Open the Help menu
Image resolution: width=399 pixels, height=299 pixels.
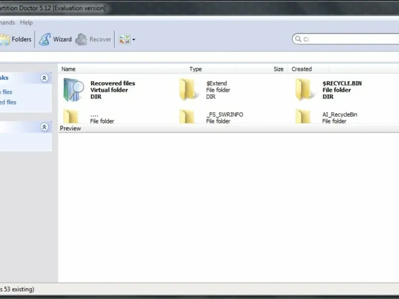pos(26,22)
